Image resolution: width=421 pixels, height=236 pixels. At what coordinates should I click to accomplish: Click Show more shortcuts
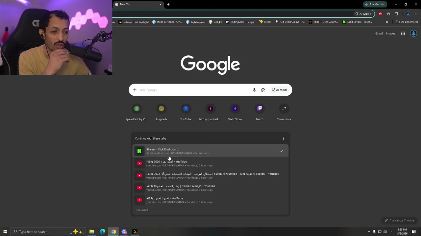284,112
